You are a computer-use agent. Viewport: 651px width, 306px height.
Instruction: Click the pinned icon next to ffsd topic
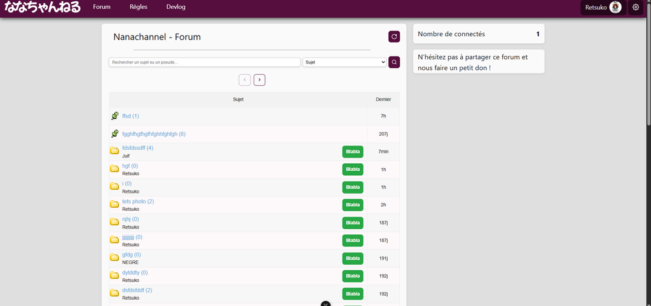pos(114,116)
